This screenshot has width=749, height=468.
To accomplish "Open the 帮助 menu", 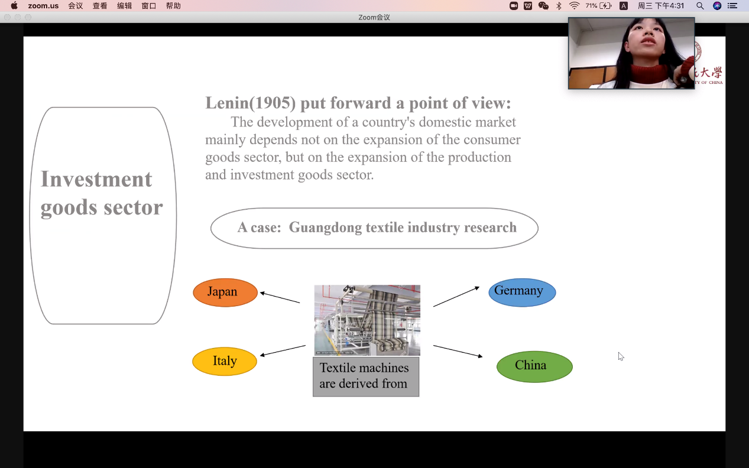I will pyautogui.click(x=173, y=6).
